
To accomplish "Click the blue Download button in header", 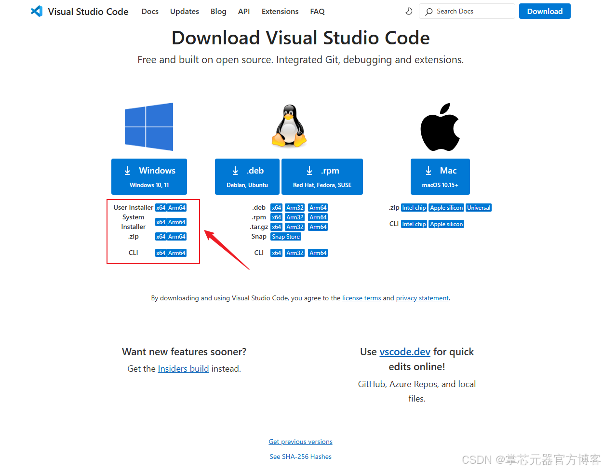I will pos(545,11).
